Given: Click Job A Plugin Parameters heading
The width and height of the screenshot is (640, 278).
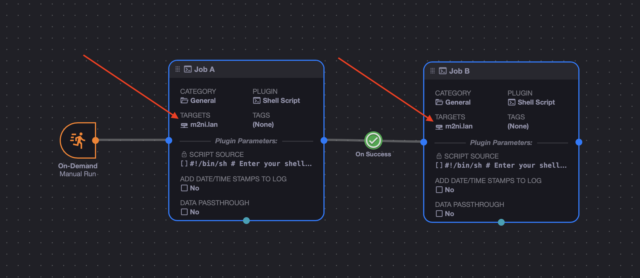Looking at the screenshot, I should coord(246,141).
